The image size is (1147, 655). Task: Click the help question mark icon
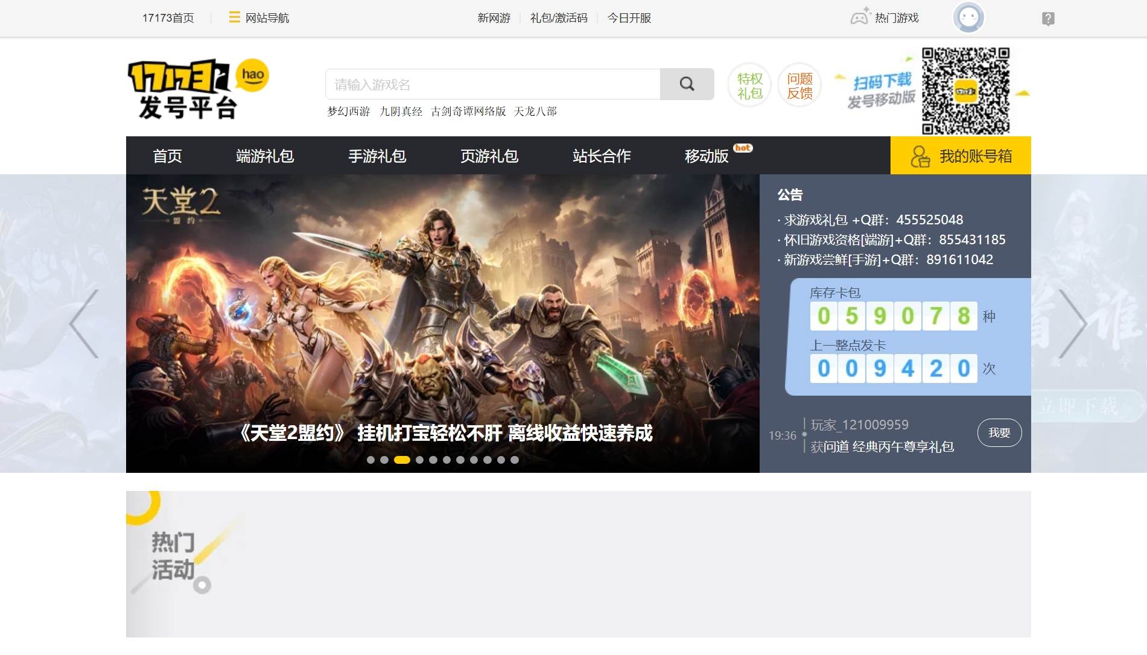(1048, 19)
